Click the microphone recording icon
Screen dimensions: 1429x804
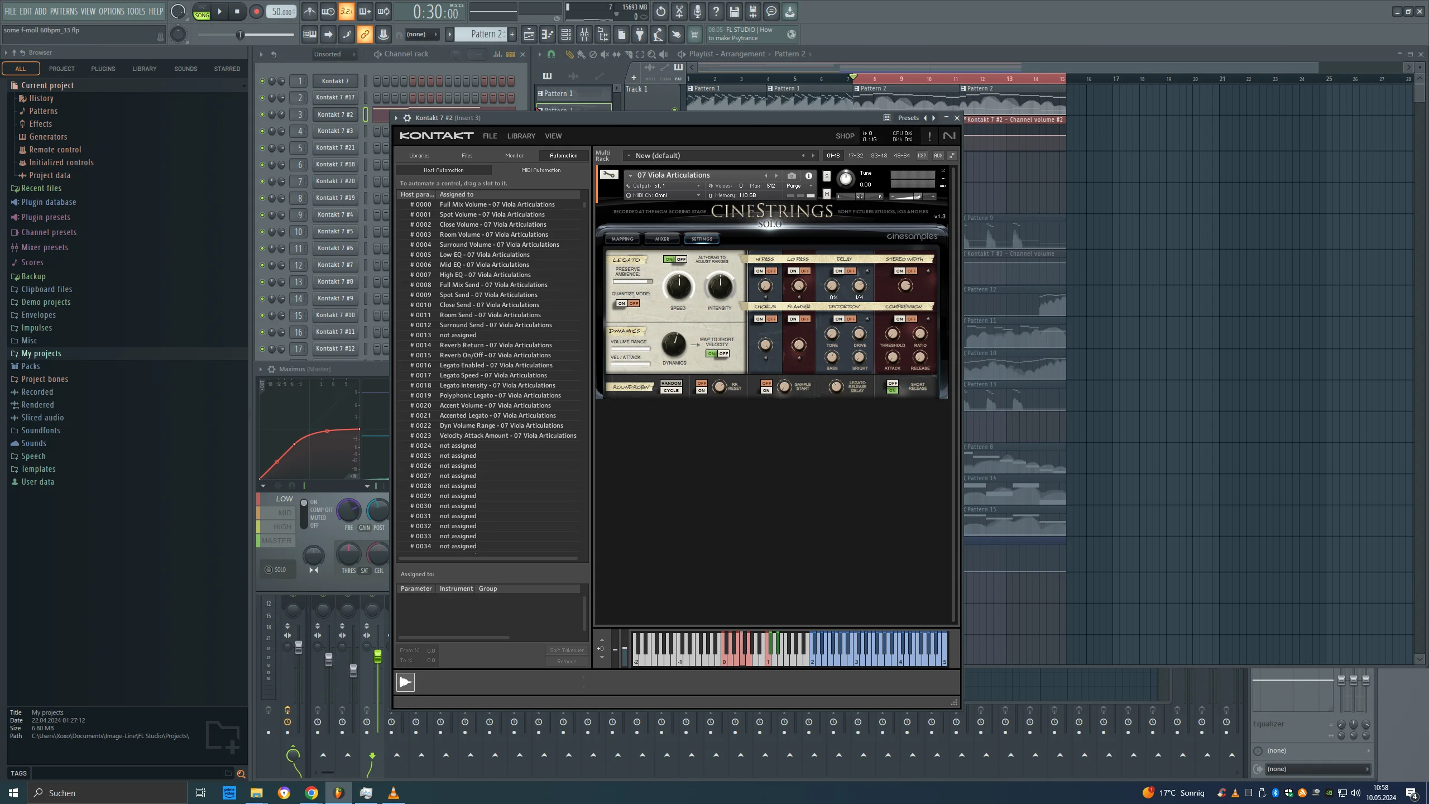point(698,11)
